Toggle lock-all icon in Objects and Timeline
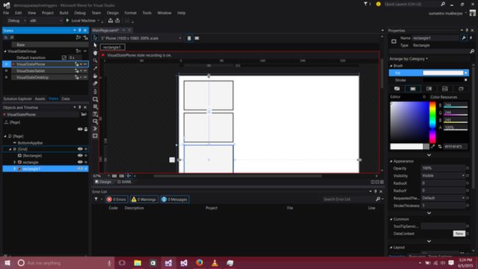This screenshot has width=478, height=269. [86, 129]
